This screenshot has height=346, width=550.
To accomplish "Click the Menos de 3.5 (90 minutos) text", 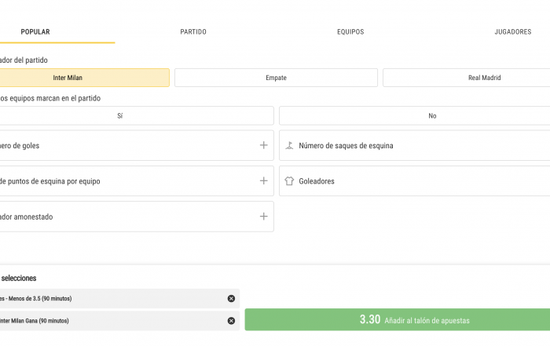I will [40, 299].
